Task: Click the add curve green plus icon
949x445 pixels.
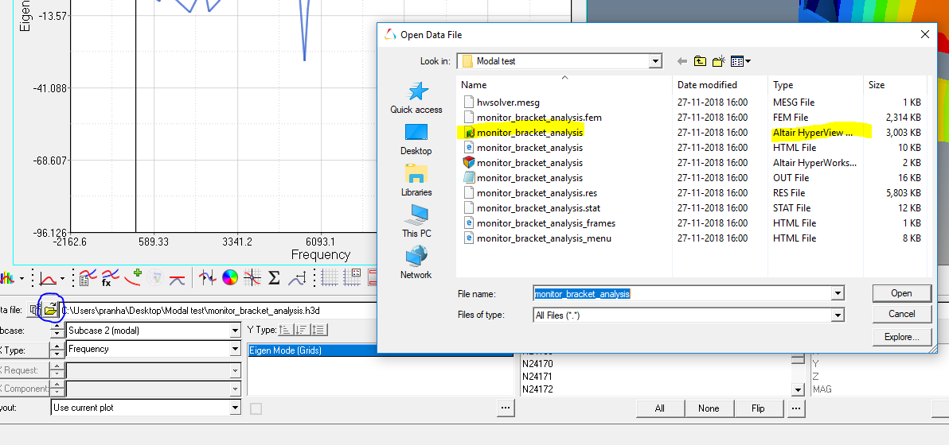Action: 133,277
